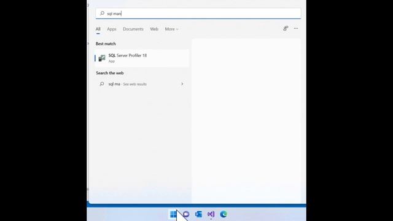The height and width of the screenshot is (221, 393).
Task: Click the 'Best match' heading text
Action: [x=106, y=44]
